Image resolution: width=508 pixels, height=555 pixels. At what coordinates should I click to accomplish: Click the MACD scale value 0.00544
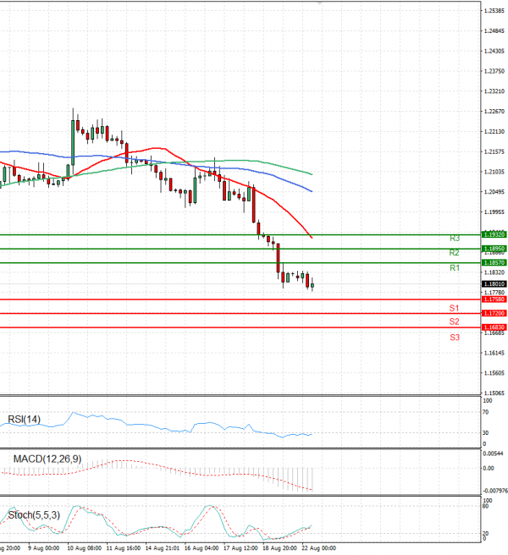493,453
